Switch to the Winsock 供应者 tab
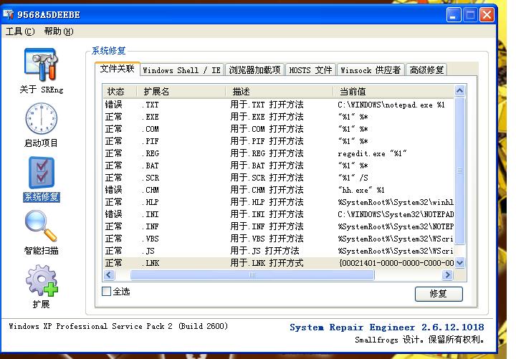Viewport: 516px width, 359px height. (371, 70)
